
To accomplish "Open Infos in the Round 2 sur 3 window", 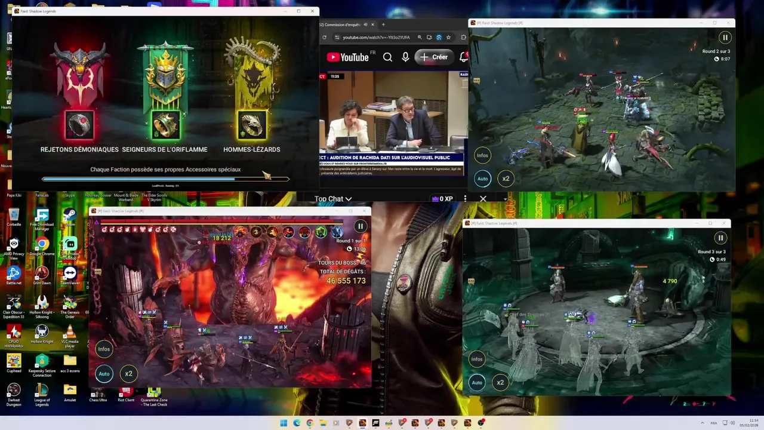I will coord(482,155).
